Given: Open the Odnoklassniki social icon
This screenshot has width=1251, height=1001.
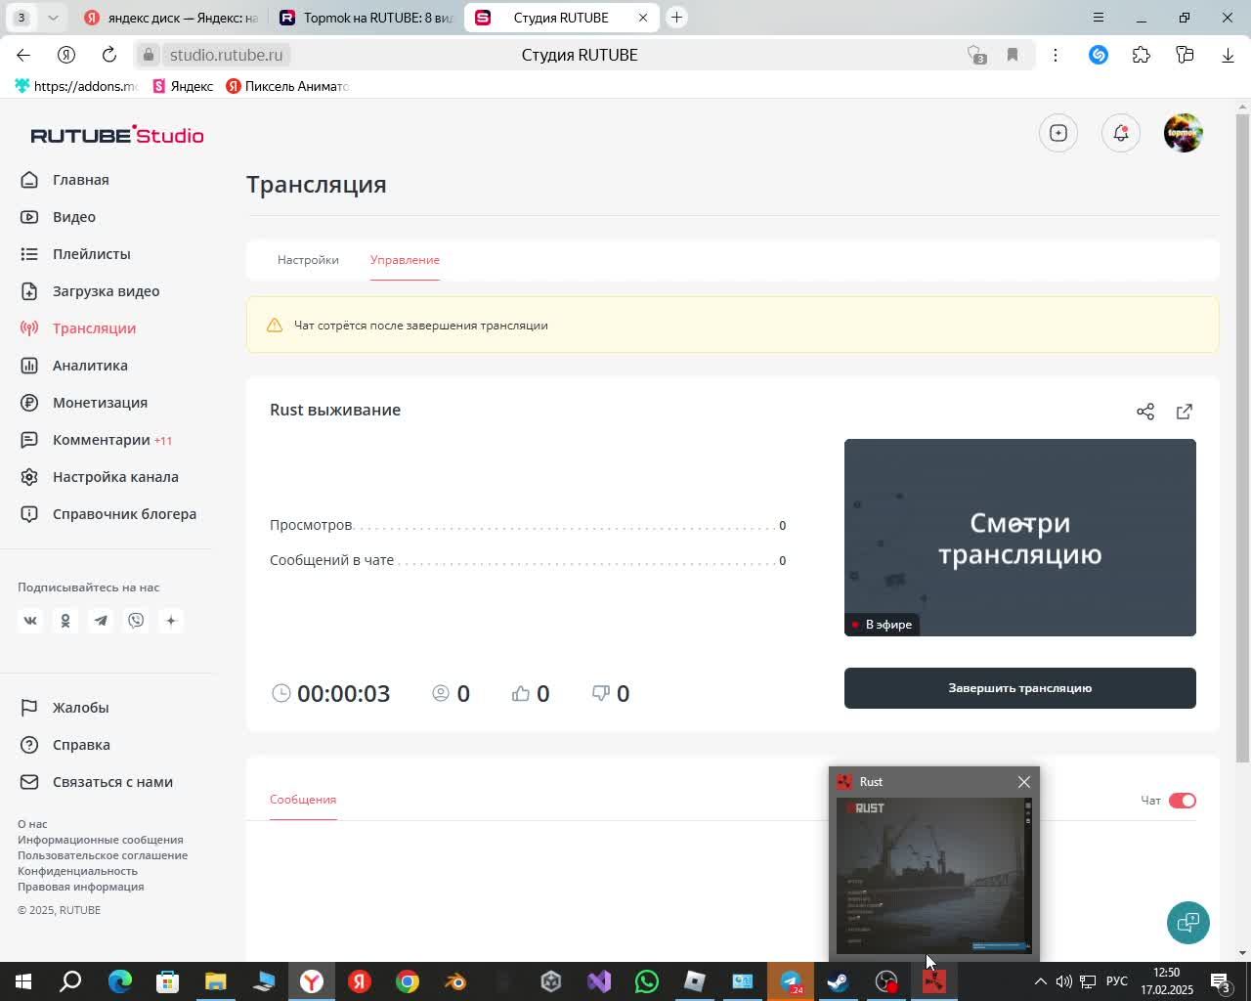Looking at the screenshot, I should point(65,621).
